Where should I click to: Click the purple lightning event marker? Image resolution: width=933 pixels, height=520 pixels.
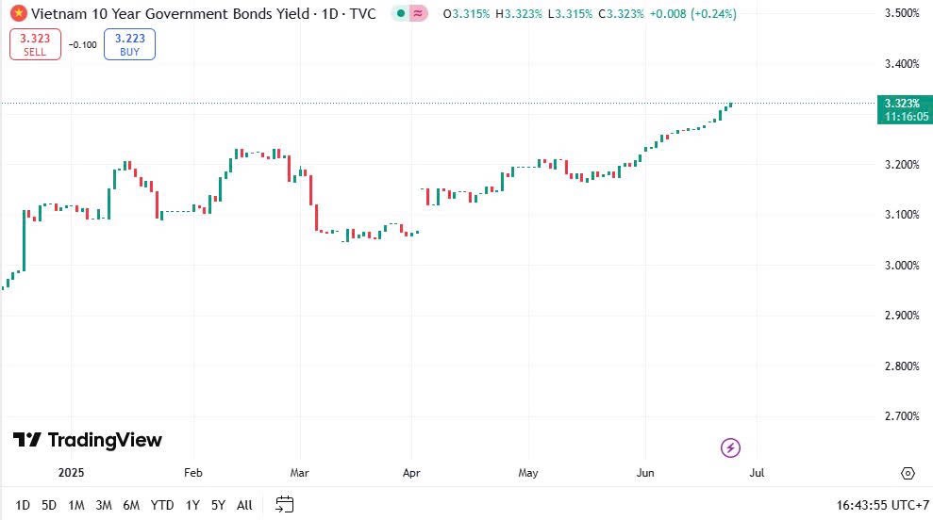[730, 447]
